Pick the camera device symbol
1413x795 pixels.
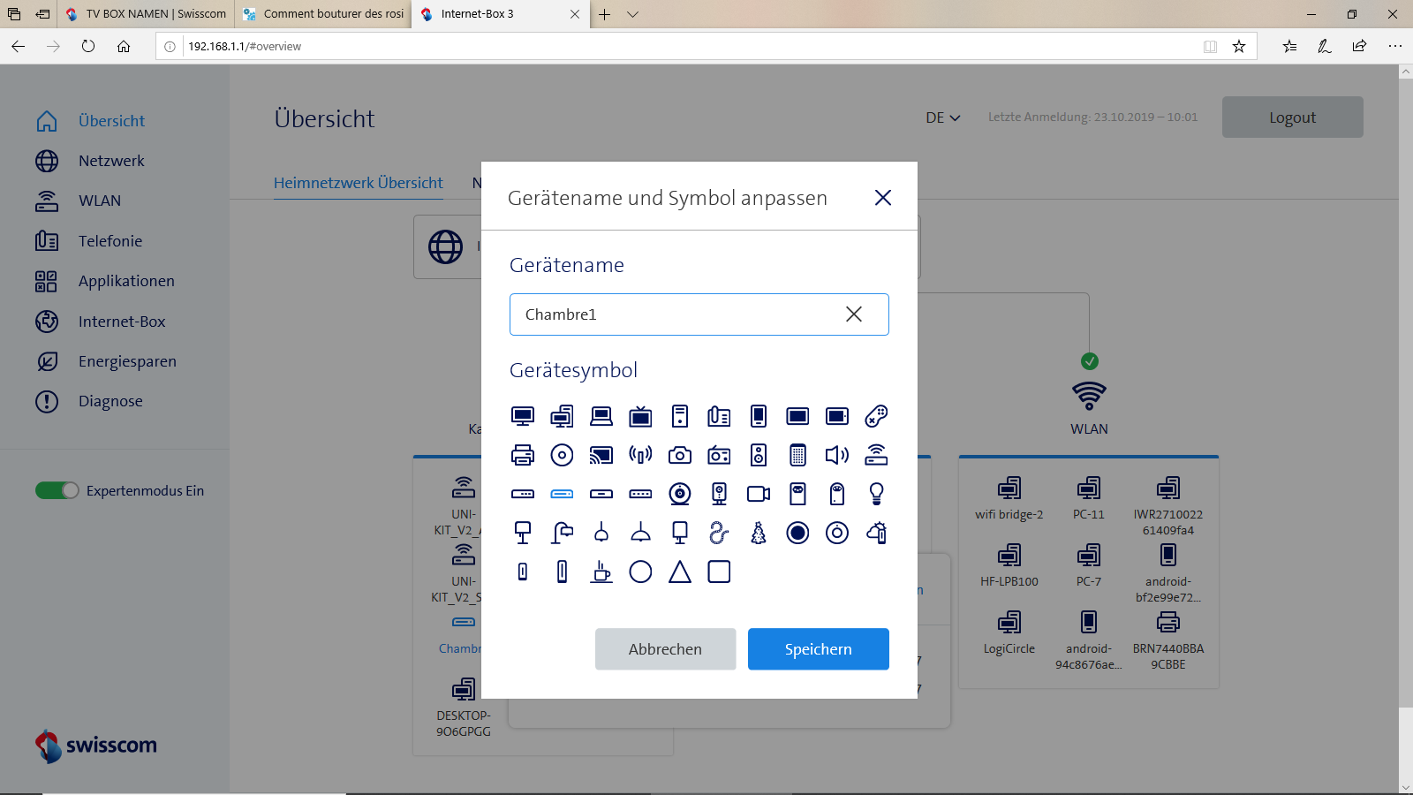click(680, 455)
